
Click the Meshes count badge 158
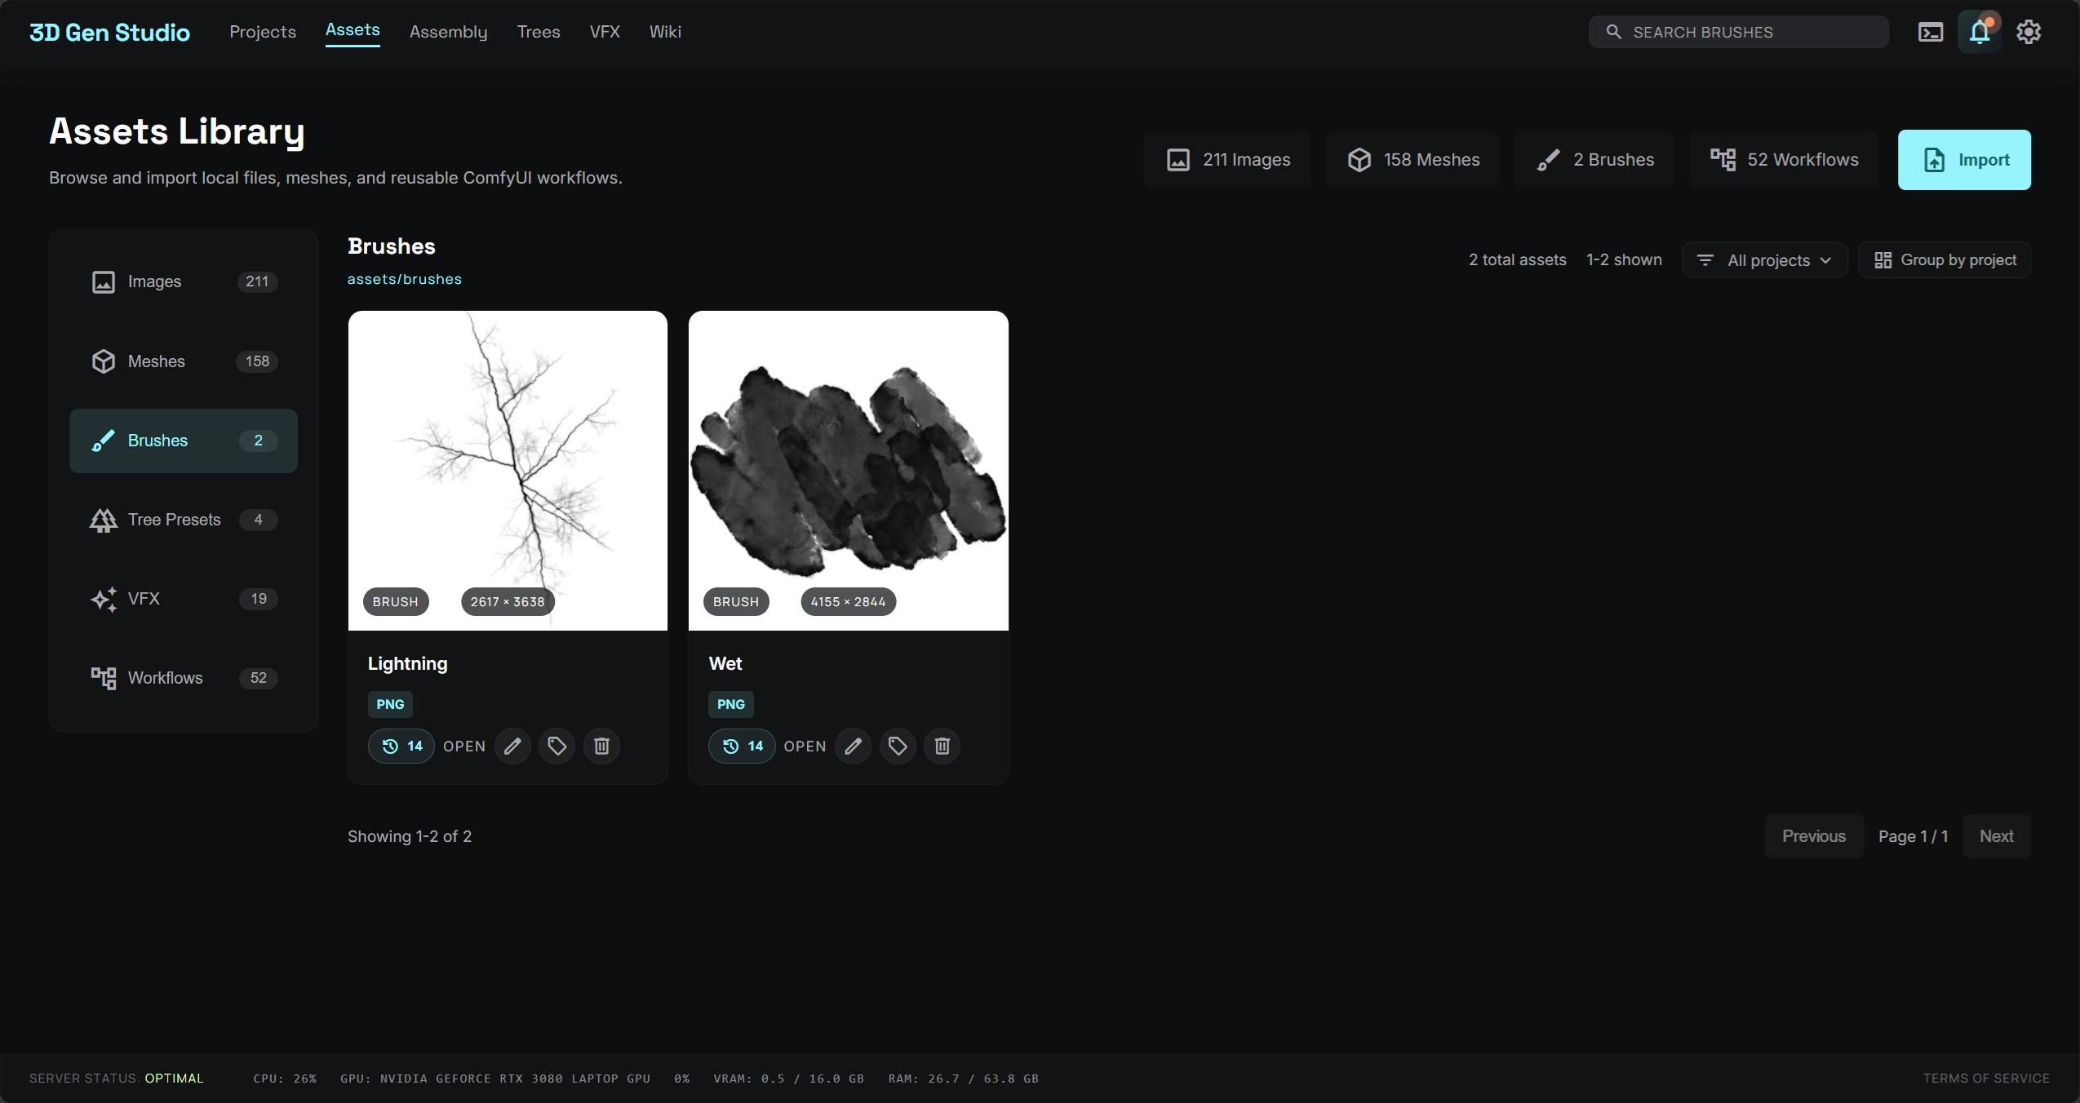(257, 361)
